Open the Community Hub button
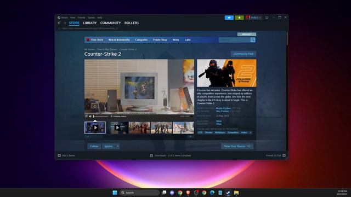The height and width of the screenshot is (197, 351). tap(244, 54)
